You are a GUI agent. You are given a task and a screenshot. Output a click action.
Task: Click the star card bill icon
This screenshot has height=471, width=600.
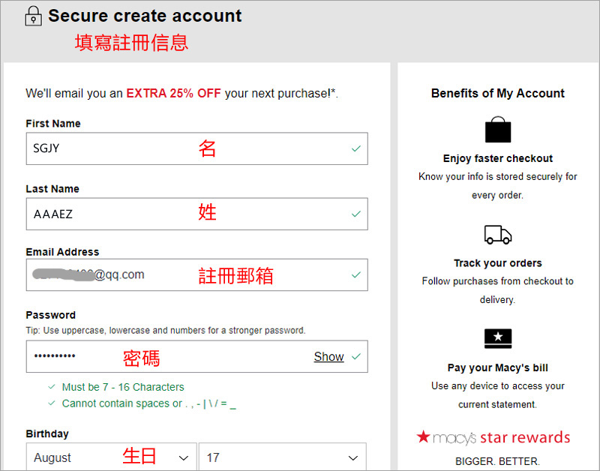pyautogui.click(x=497, y=339)
